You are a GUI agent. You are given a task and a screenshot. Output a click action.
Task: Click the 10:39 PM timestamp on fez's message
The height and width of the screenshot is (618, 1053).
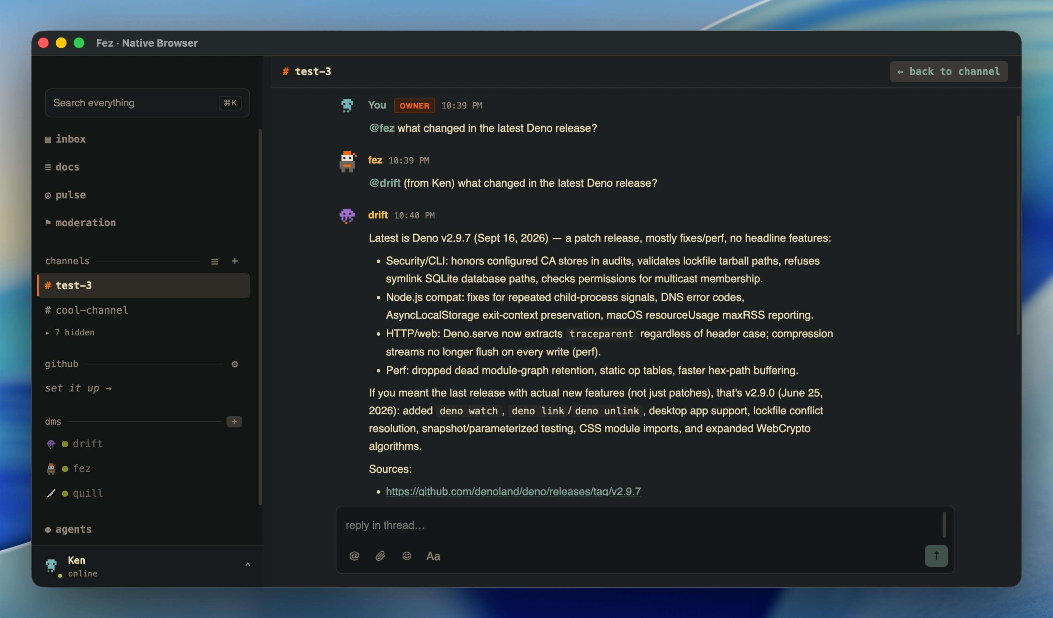[409, 161]
